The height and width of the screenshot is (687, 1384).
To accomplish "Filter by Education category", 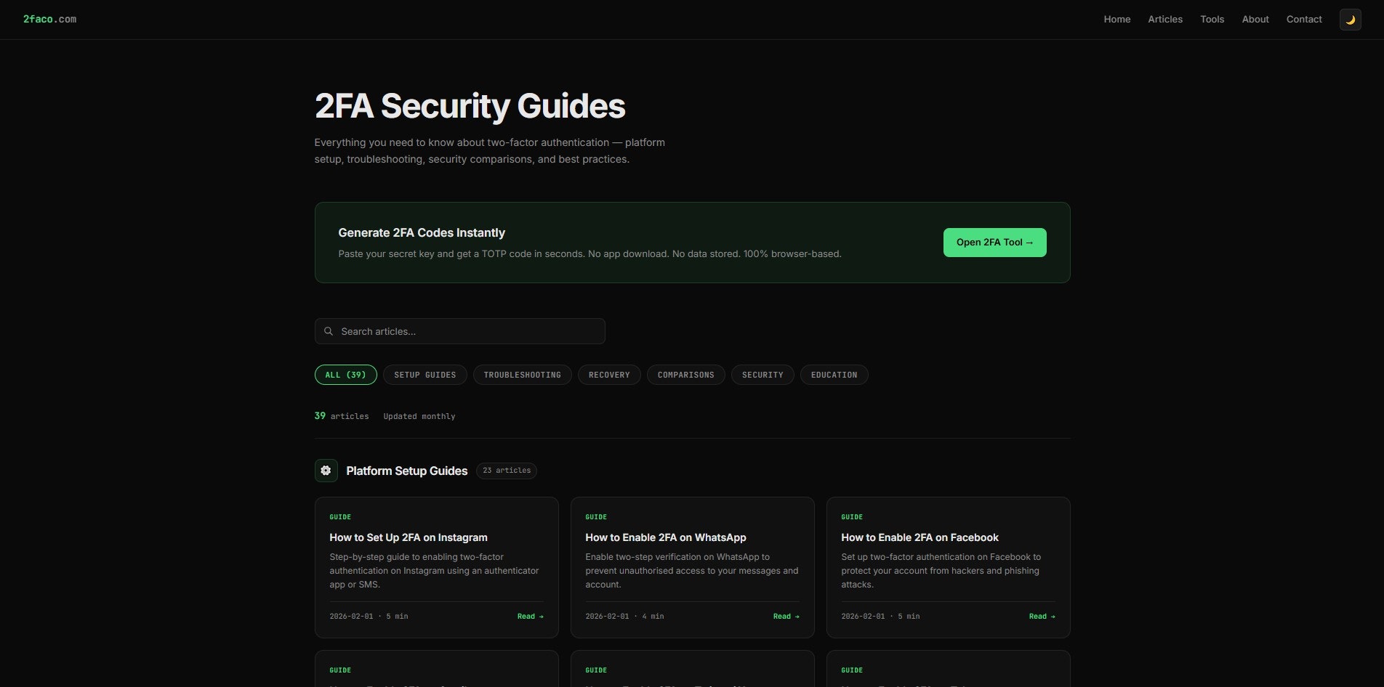I will tap(834, 375).
